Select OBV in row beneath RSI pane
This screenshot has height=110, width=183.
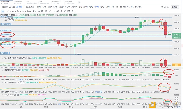tap(50, 104)
